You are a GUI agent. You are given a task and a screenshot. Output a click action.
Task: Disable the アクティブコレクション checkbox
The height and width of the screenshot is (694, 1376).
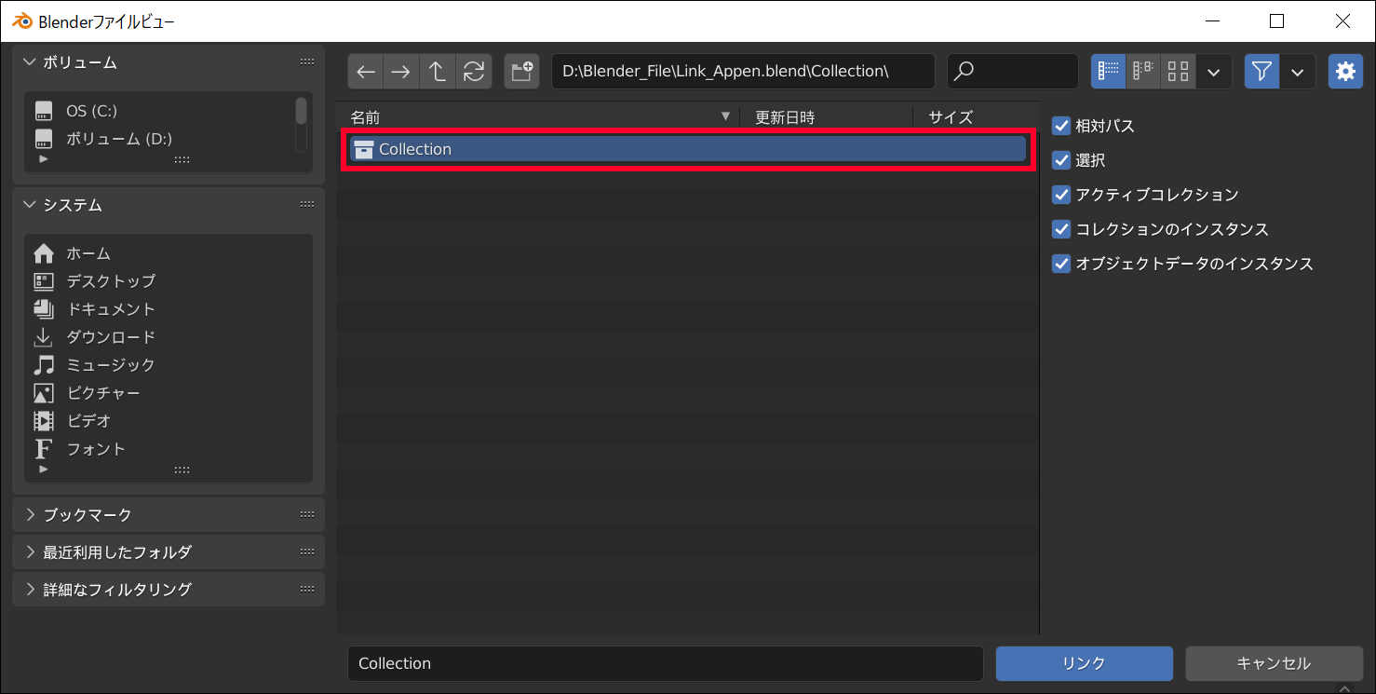coord(1061,195)
